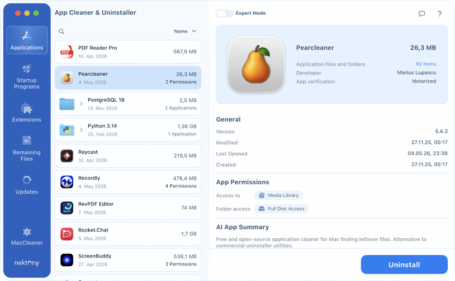Click the 1,7 GB size of Rocket.Chat
Viewport: 455px width, 281px height.
pos(189,234)
